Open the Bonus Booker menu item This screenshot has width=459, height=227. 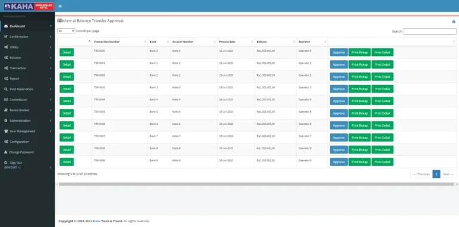27,111
